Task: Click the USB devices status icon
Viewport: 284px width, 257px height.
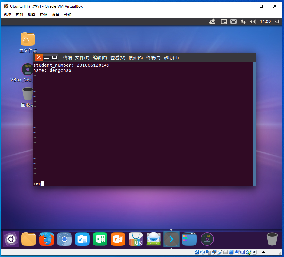Action: 220,252
